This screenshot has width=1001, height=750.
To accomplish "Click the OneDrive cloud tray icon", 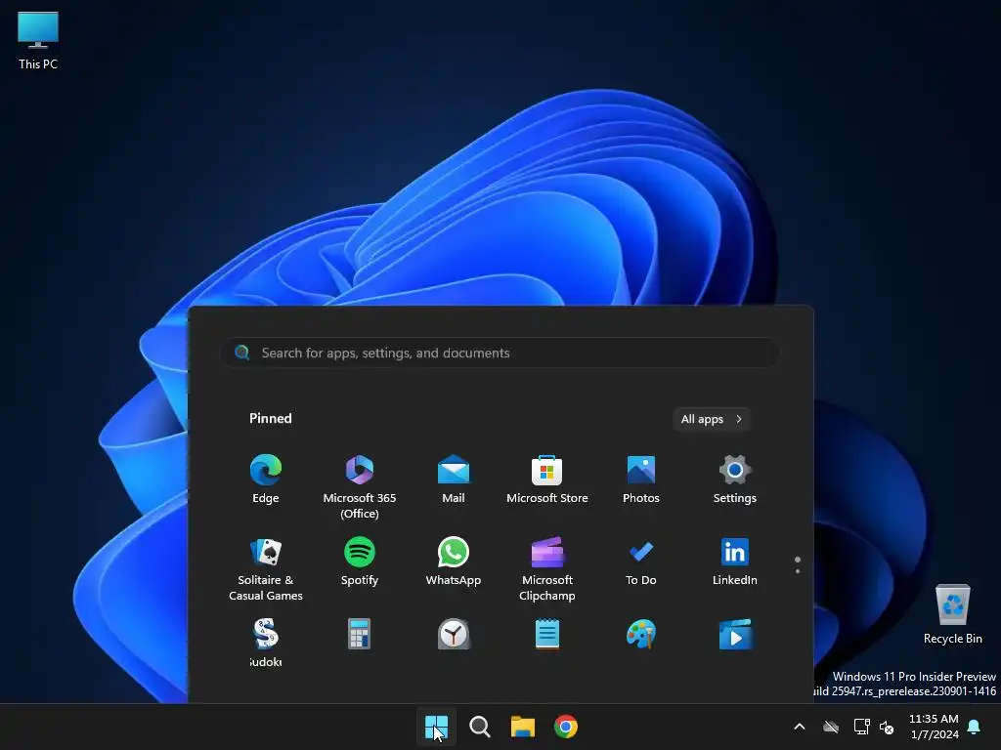I will click(x=831, y=727).
